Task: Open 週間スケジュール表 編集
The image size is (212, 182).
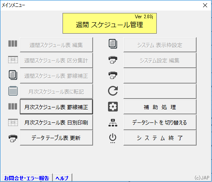Action: (56, 45)
